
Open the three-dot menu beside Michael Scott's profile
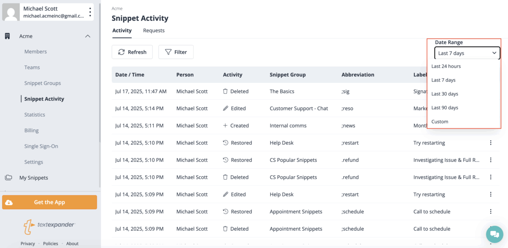[x=90, y=12]
